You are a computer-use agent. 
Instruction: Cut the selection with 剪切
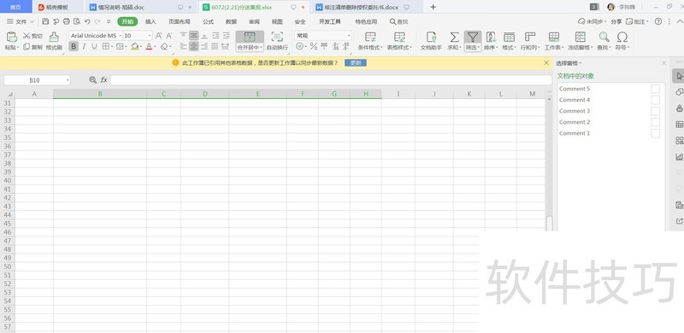pyautogui.click(x=33, y=36)
